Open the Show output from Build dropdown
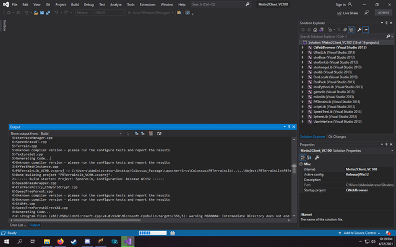Image resolution: width=396 pixels, height=247 pixels. coord(81,133)
